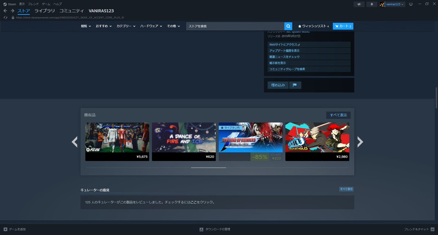This screenshot has width=438, height=235.
Task: Reload the store page
Action: 5,17
